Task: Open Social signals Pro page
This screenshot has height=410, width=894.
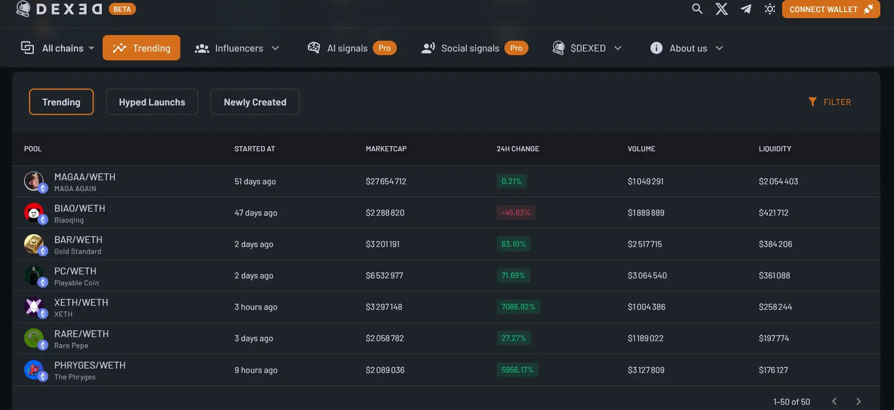Action: (474, 48)
